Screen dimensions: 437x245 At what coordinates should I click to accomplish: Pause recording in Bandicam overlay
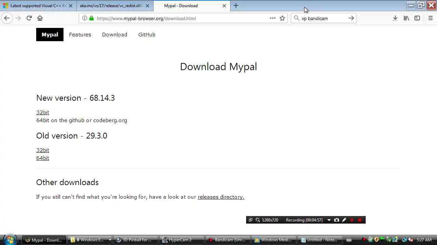coord(352,220)
